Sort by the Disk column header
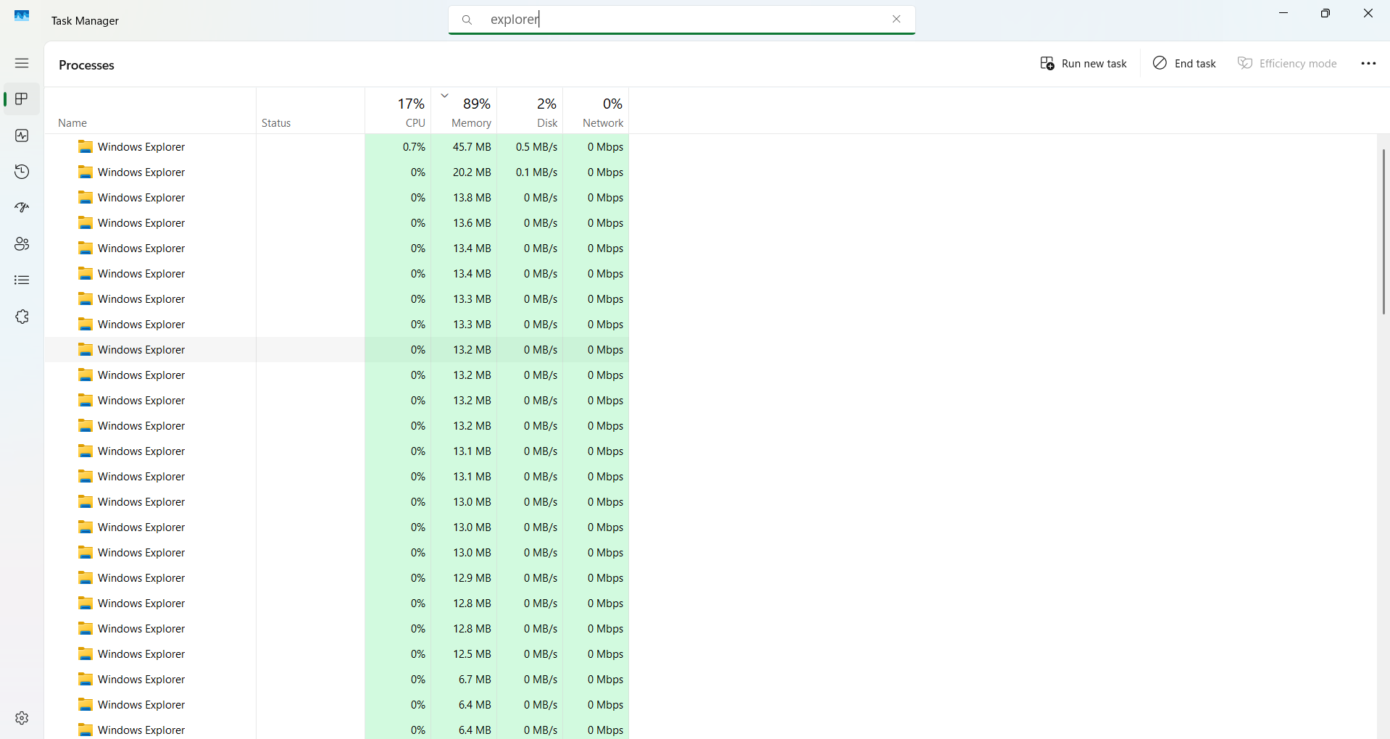This screenshot has width=1390, height=739. pyautogui.click(x=530, y=111)
